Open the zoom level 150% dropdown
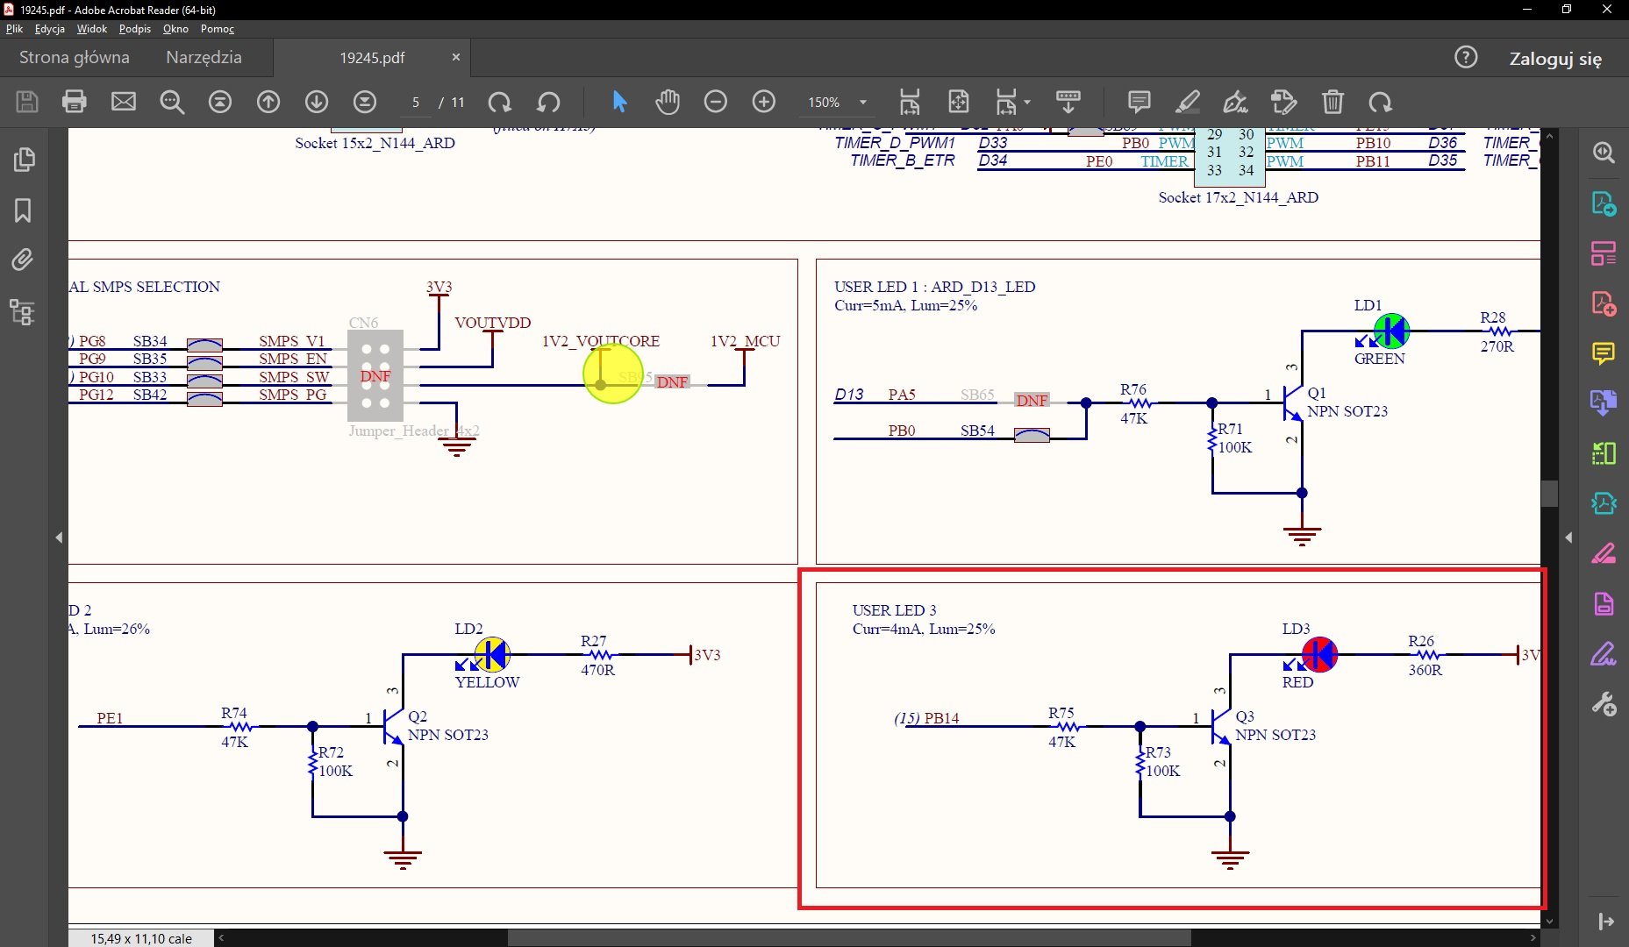Image resolution: width=1629 pixels, height=947 pixels. 863,103
